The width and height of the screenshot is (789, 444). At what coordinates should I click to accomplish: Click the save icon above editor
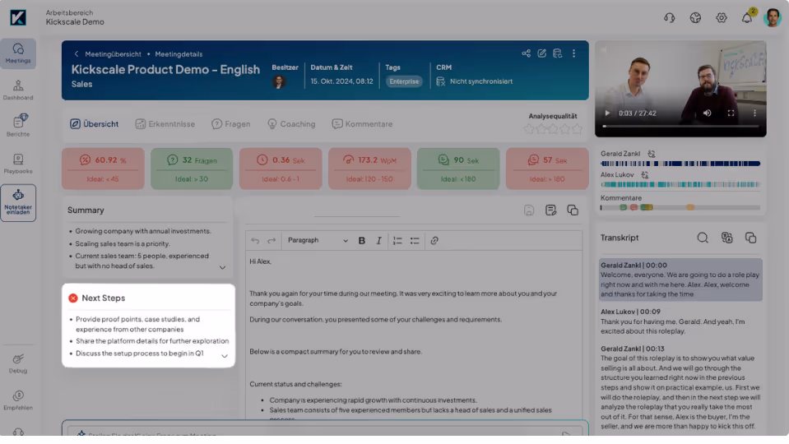coord(529,210)
